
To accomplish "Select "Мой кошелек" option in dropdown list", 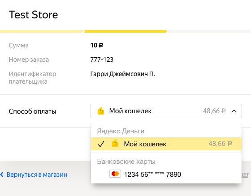I will (166, 144).
